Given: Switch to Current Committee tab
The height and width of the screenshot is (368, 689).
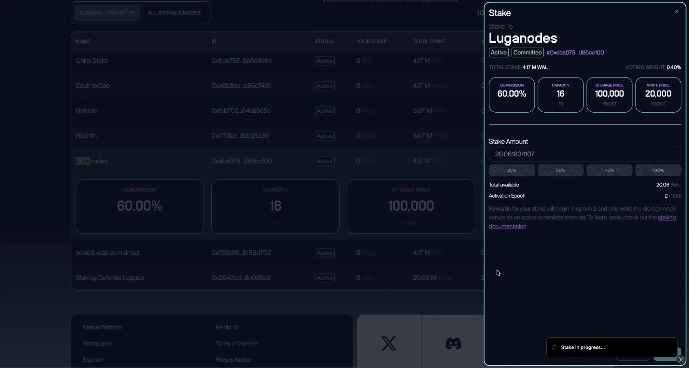Looking at the screenshot, I should tap(107, 13).
